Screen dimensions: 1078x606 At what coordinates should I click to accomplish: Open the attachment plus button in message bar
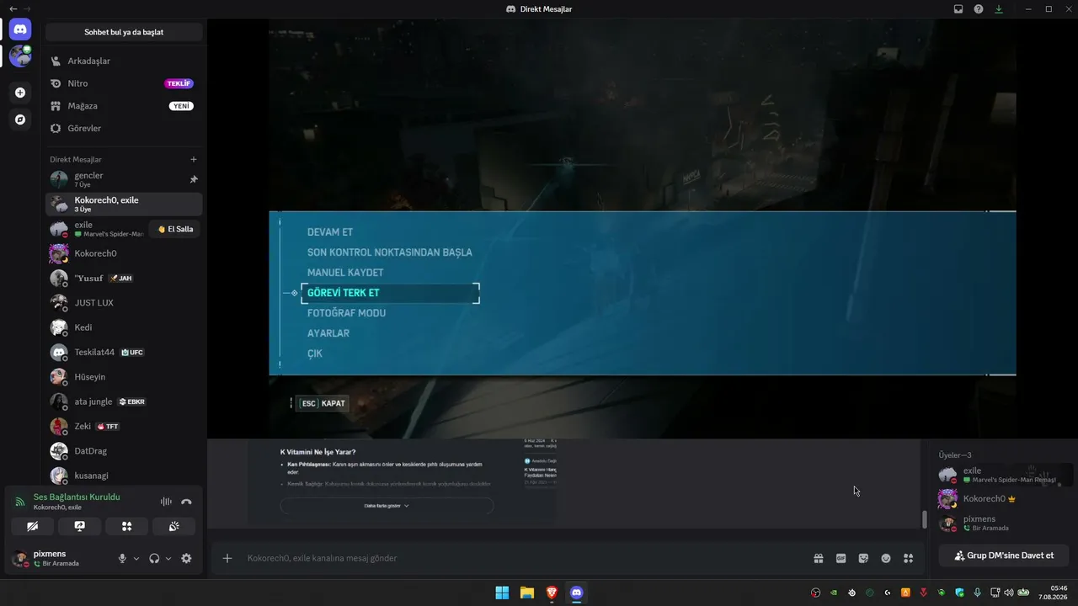click(x=227, y=558)
